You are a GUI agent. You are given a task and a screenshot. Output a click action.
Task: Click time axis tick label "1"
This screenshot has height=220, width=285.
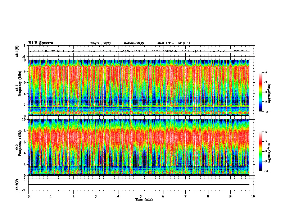pyautogui.click(x=51, y=196)
